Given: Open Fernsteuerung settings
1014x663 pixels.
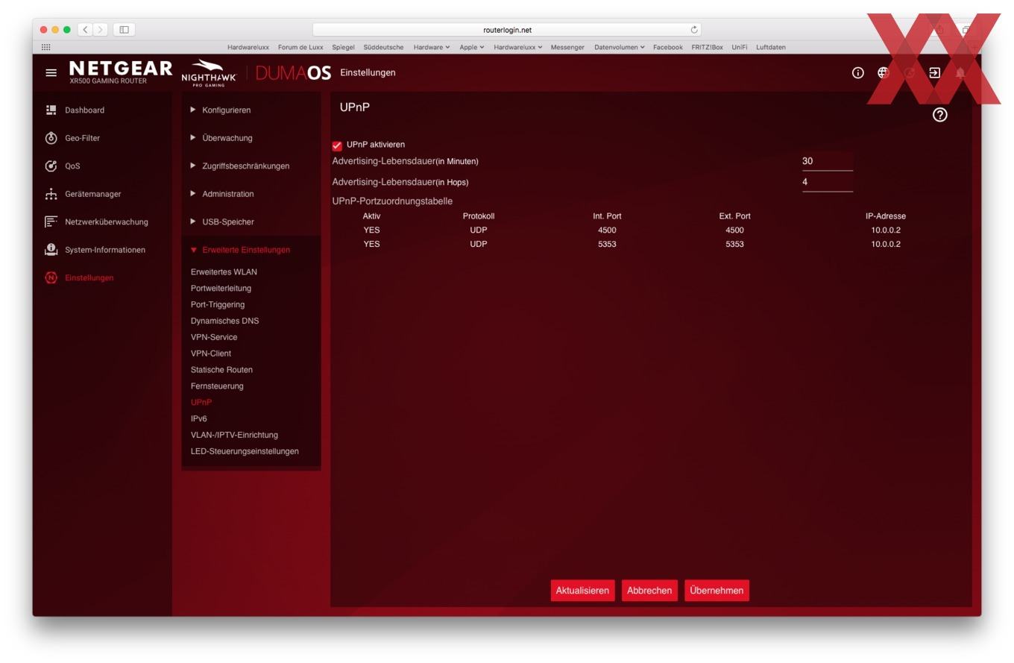Looking at the screenshot, I should coord(217,386).
